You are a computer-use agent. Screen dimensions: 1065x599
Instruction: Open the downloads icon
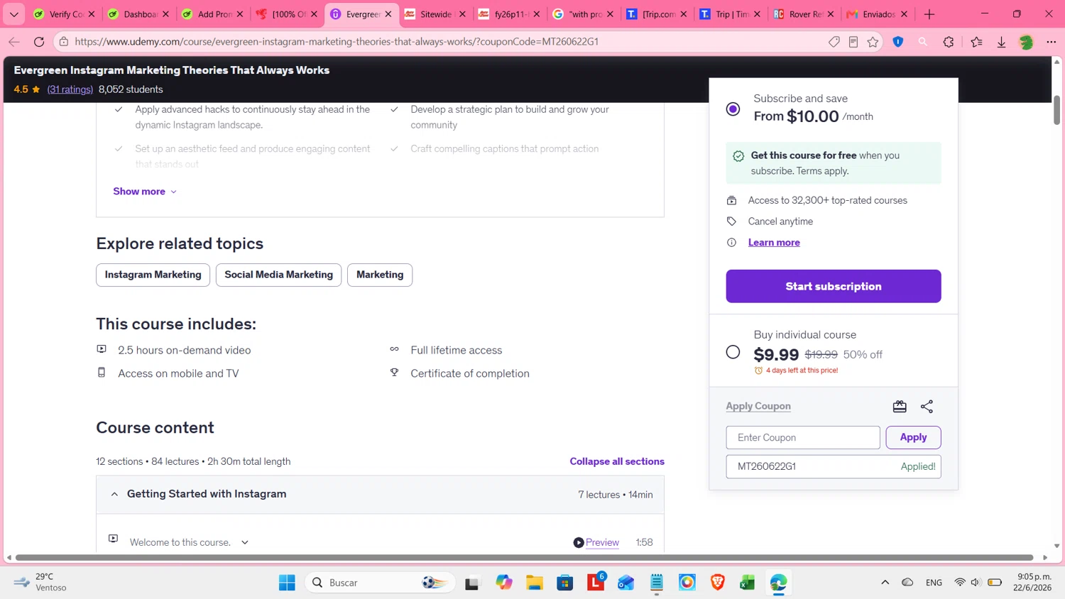coord(1001,42)
